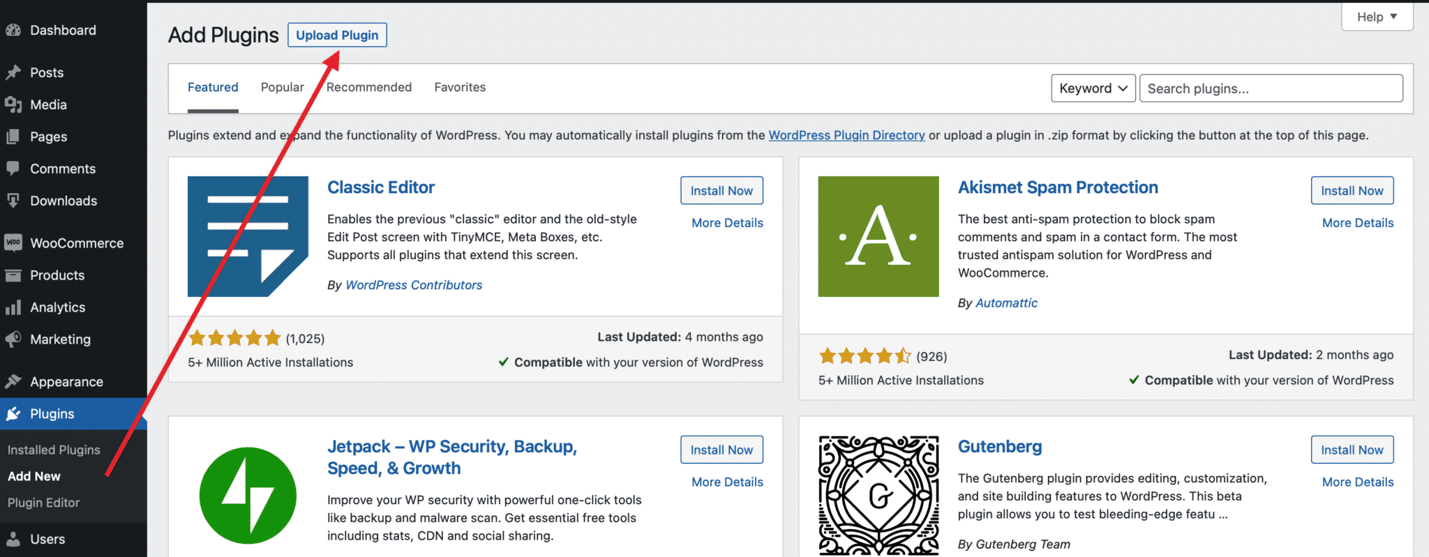1429x557 pixels.
Task: Open the Downloads menu label
Action: [63, 201]
